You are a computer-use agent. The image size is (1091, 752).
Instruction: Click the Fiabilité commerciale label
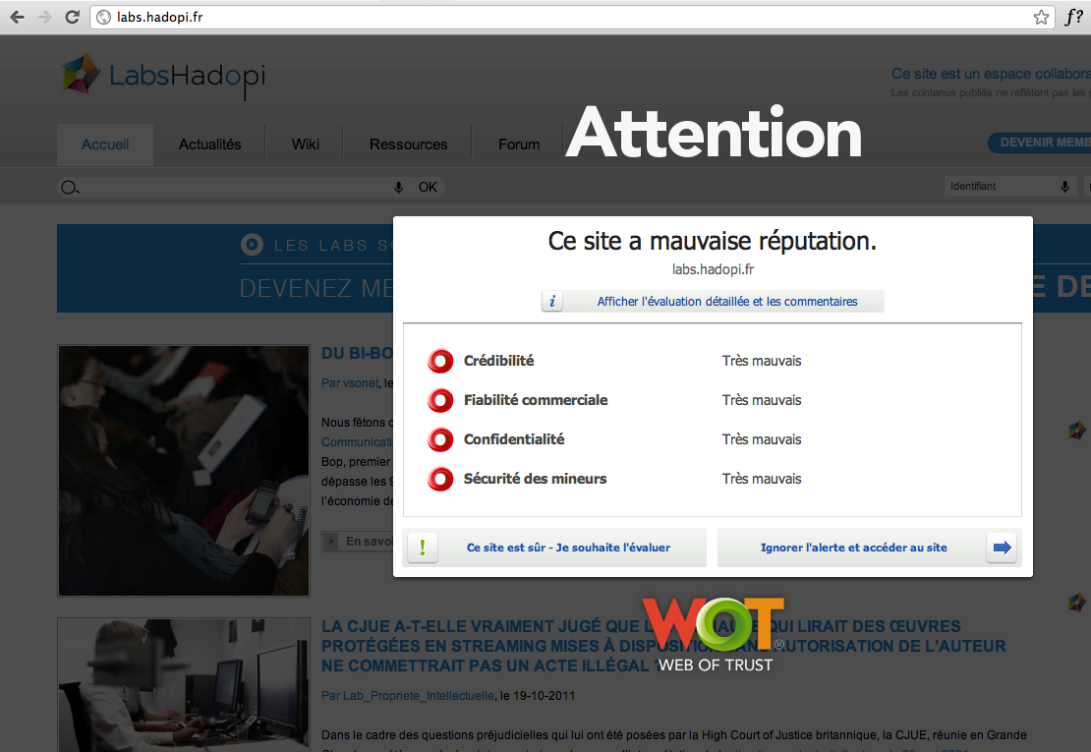click(x=536, y=400)
